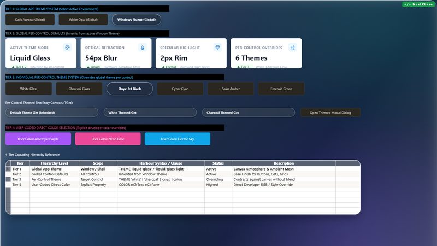This screenshot has height=246, width=437.
Task: Open the Liquid Glass theme mode card
Action: click(x=41, y=53)
